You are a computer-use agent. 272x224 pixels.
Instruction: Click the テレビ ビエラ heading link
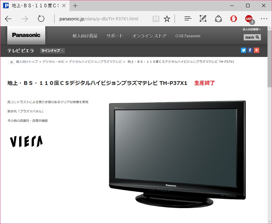tap(21, 51)
